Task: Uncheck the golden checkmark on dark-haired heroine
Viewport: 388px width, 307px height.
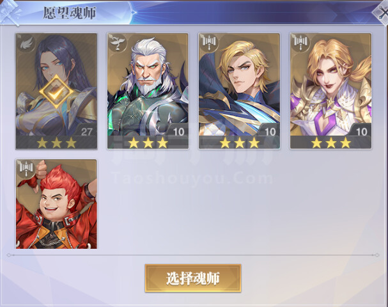Action: pyautogui.click(x=56, y=91)
